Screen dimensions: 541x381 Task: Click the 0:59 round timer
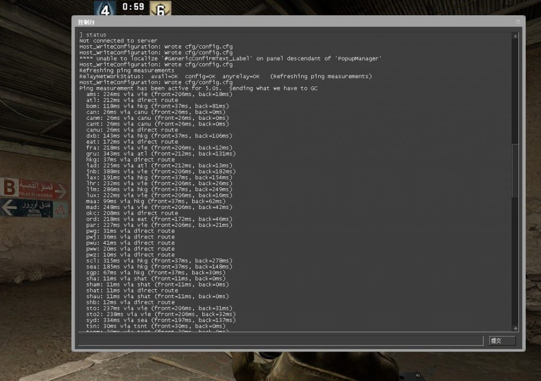pyautogui.click(x=133, y=7)
